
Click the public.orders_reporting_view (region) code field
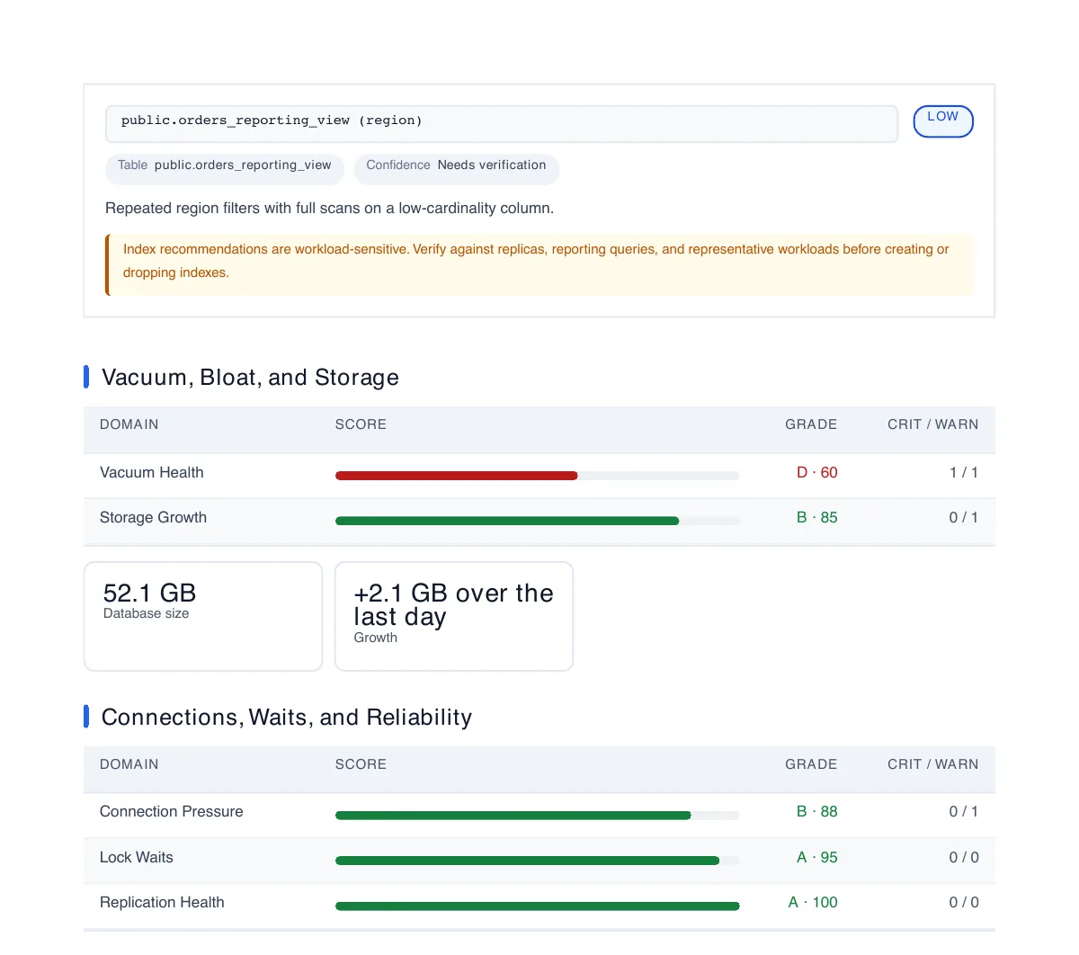(x=502, y=124)
